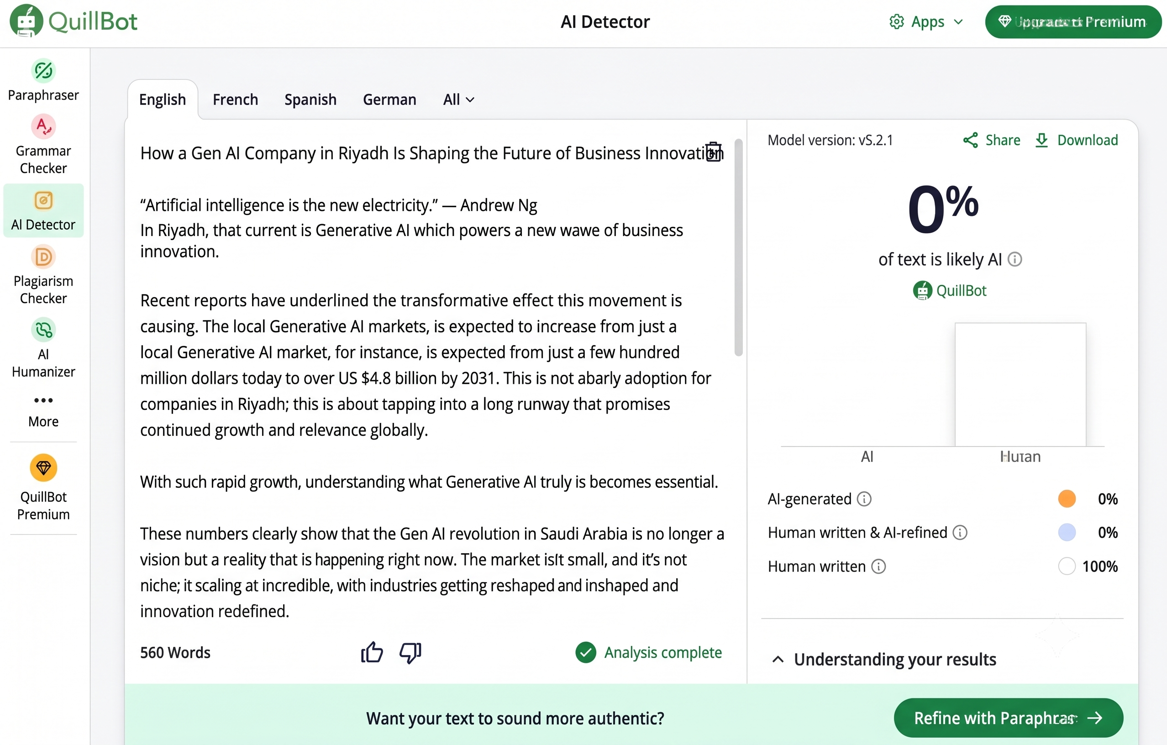Switch to the English tab
The height and width of the screenshot is (745, 1167).
[x=163, y=100]
